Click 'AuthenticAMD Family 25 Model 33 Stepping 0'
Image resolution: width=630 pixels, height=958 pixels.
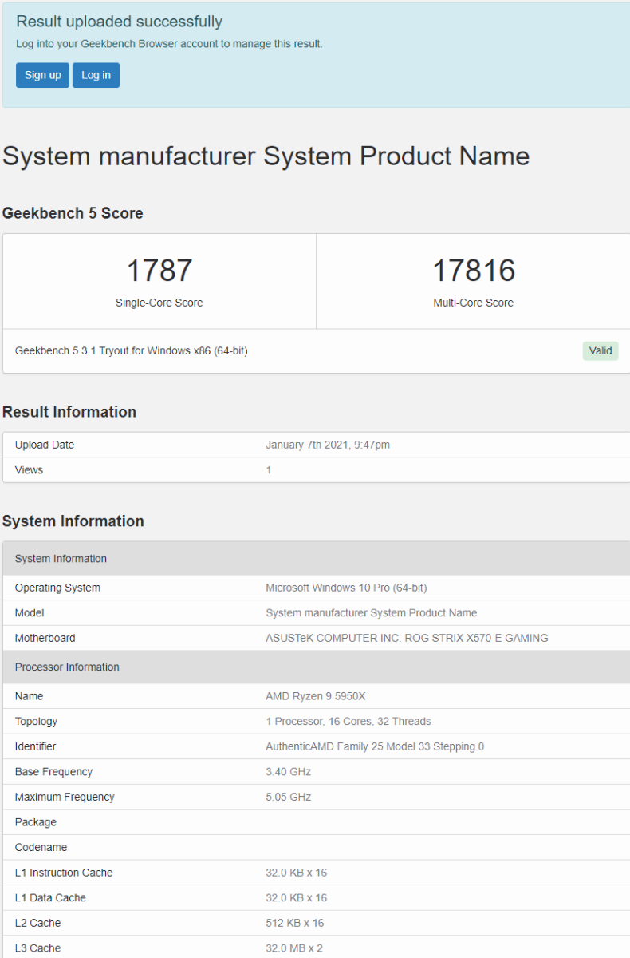coord(375,746)
